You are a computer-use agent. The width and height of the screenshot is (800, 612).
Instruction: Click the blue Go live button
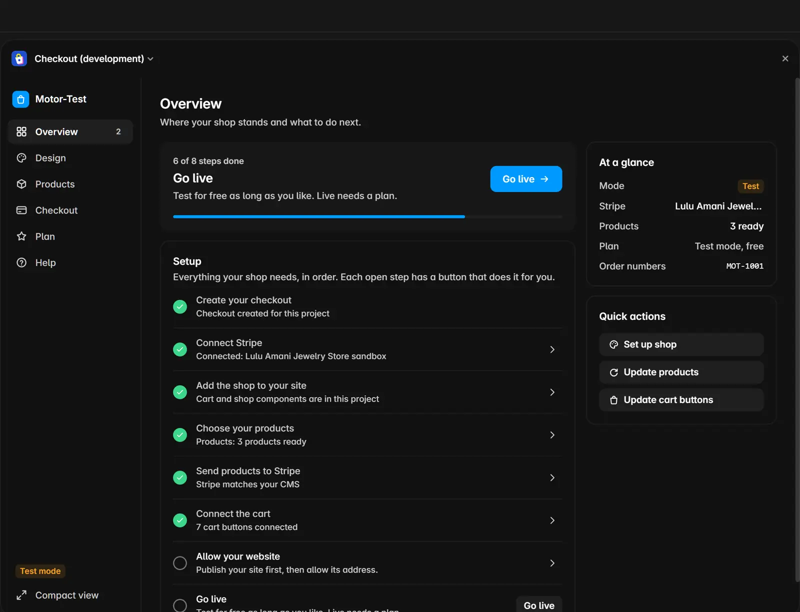[526, 179]
